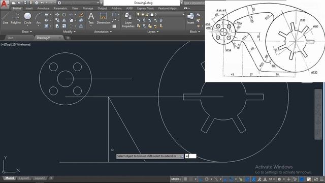Open the Start file tab
This screenshot has height=183, width=325.
[x=10, y=38]
